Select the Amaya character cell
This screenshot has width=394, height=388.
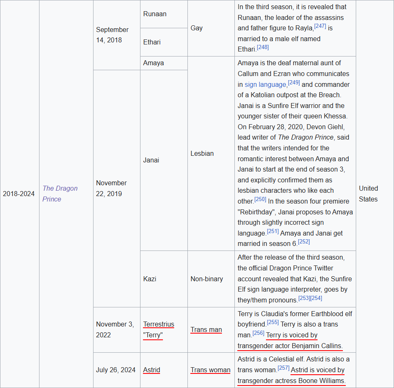164,63
